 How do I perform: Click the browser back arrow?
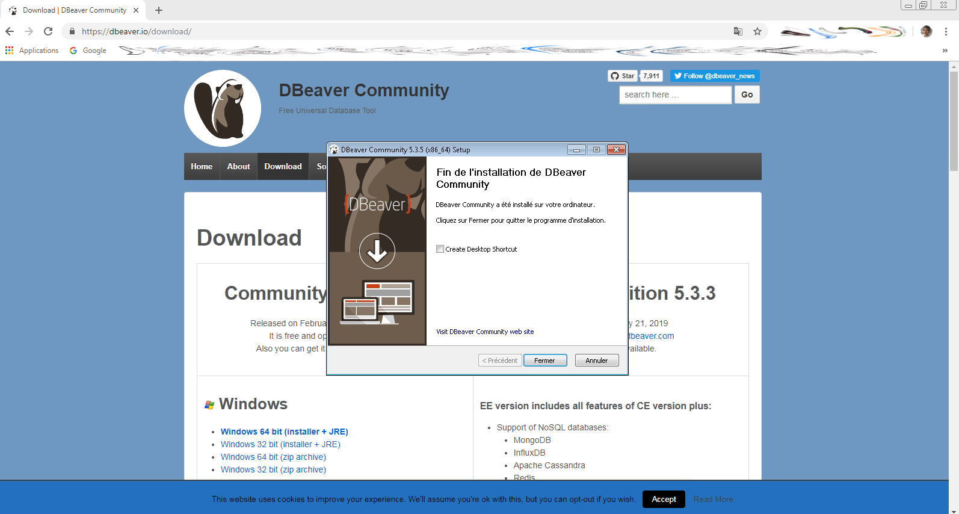[x=10, y=31]
